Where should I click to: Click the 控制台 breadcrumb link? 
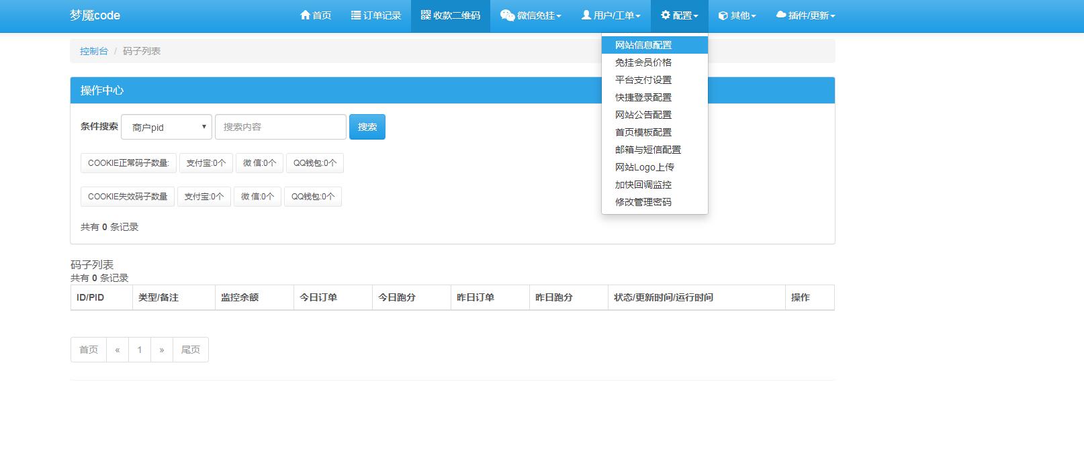94,51
